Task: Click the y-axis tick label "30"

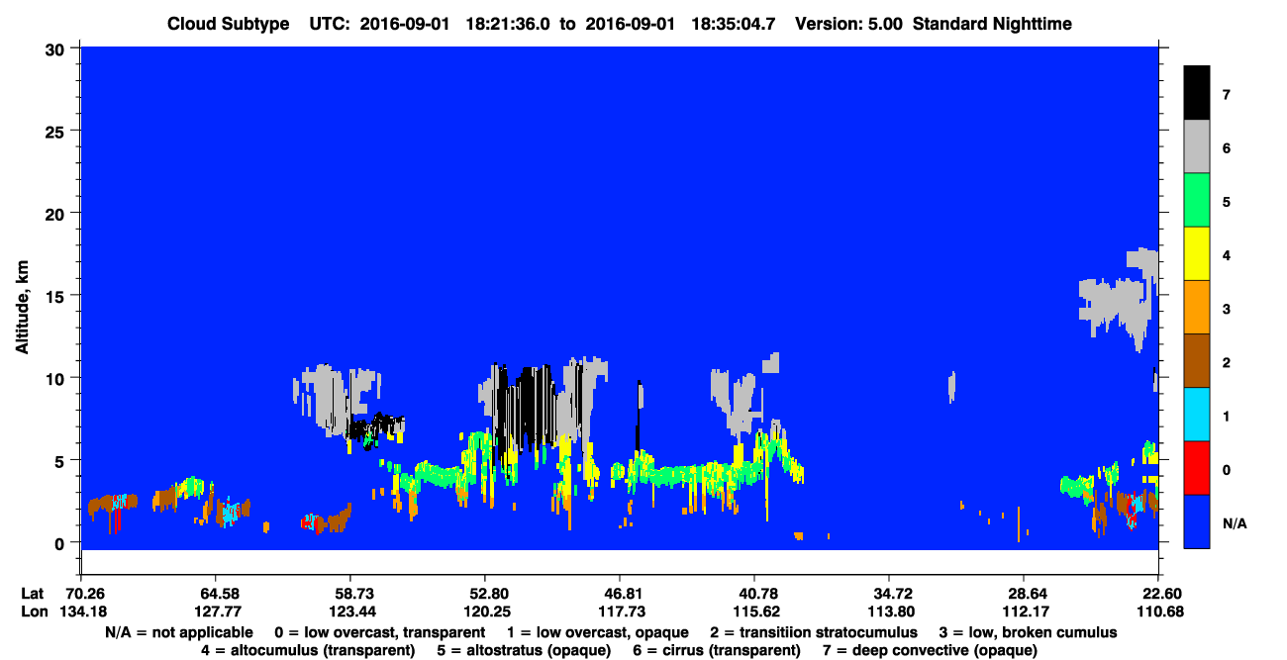Action: pos(57,48)
